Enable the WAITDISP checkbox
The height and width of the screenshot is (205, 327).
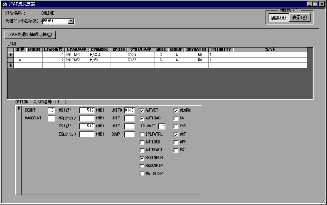coord(142,174)
